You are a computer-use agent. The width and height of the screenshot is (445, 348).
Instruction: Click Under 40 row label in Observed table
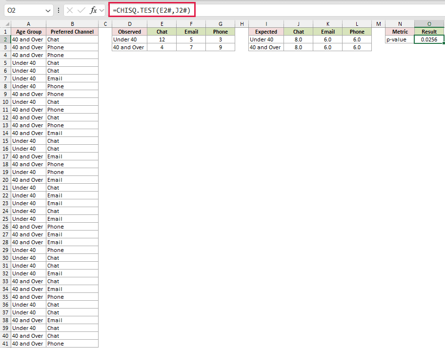click(129, 39)
